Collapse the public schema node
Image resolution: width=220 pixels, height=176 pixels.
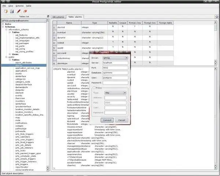pos(6,57)
